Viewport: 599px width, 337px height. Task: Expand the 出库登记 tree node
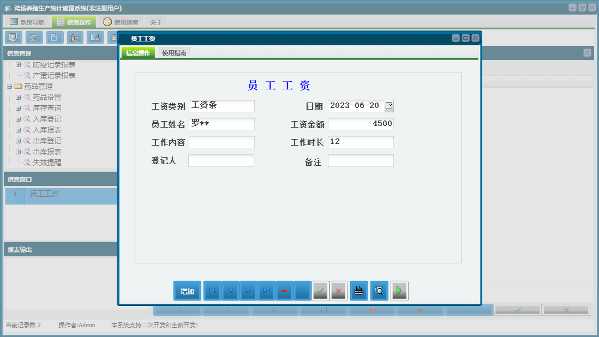[x=19, y=141]
